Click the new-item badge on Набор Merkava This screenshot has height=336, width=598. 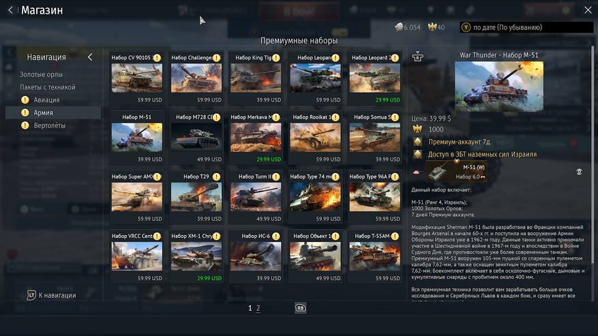point(275,117)
